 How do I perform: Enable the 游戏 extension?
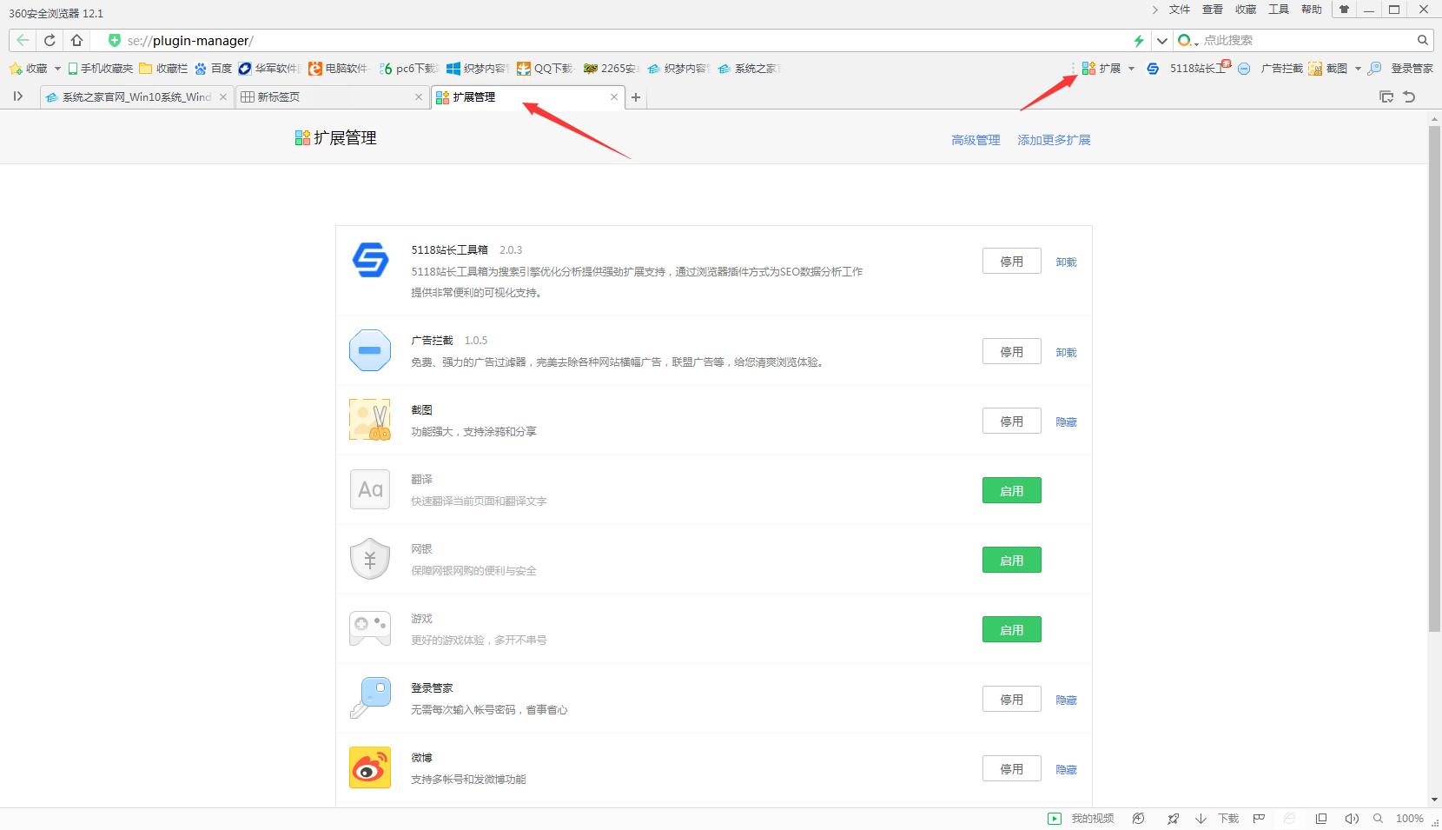point(1011,628)
